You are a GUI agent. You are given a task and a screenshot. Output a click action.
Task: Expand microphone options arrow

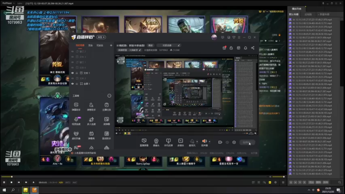[197, 142]
